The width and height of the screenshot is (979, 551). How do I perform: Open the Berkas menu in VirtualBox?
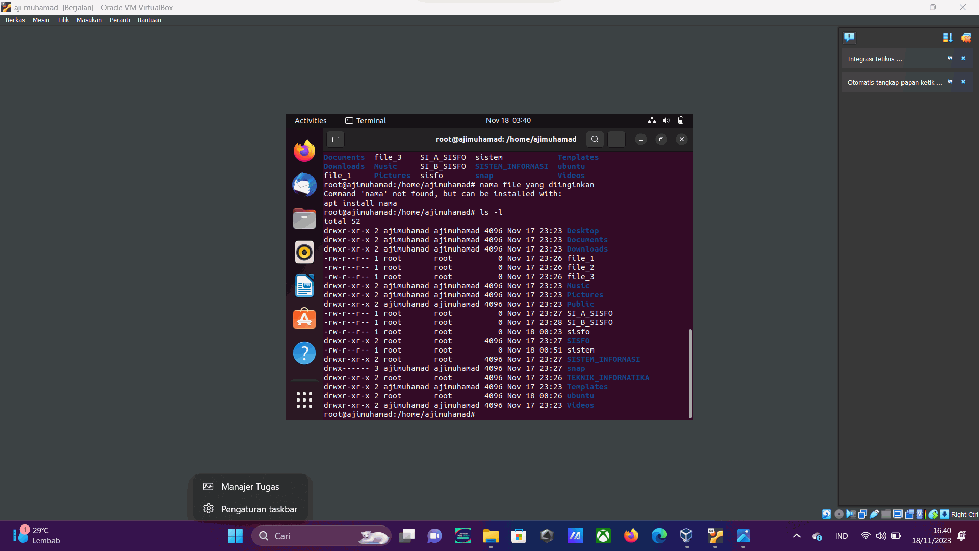(15, 20)
